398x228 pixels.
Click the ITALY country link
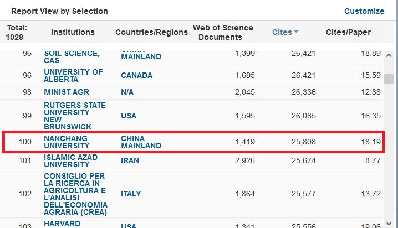pos(131,194)
